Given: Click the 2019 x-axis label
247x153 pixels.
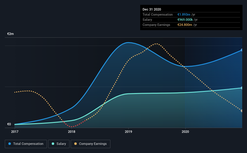Looking at the screenshot, I should [128, 132].
